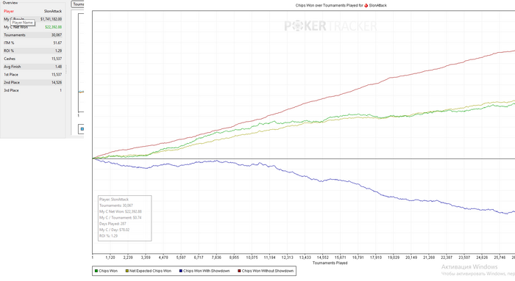Click the 10,075 x-axis label
This screenshot has height=281, width=515.
pyautogui.click(x=252, y=258)
